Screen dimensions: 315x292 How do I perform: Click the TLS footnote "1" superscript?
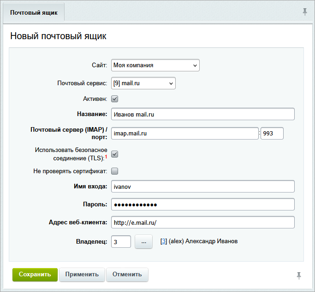105,157
